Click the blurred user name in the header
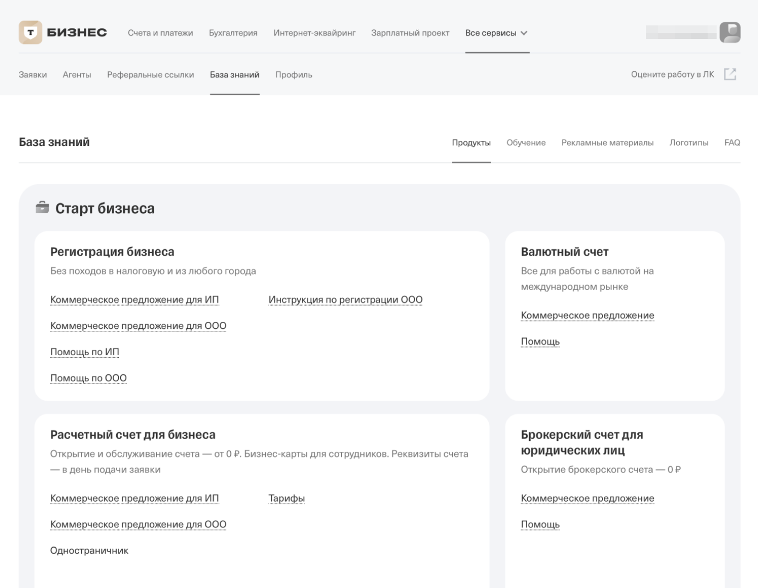Image resolution: width=758 pixels, height=588 pixels. coord(680,32)
